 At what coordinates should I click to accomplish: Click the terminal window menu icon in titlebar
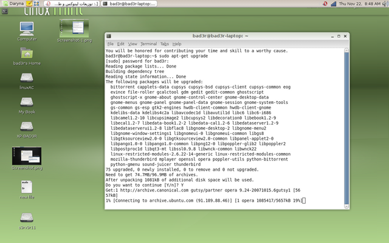coord(109,36)
